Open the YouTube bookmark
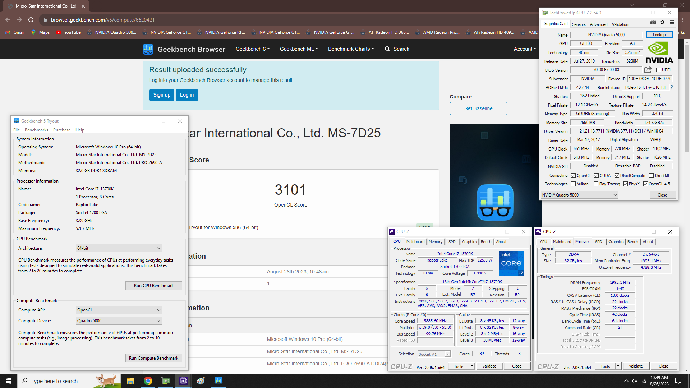This screenshot has height=388, width=690. [68, 32]
